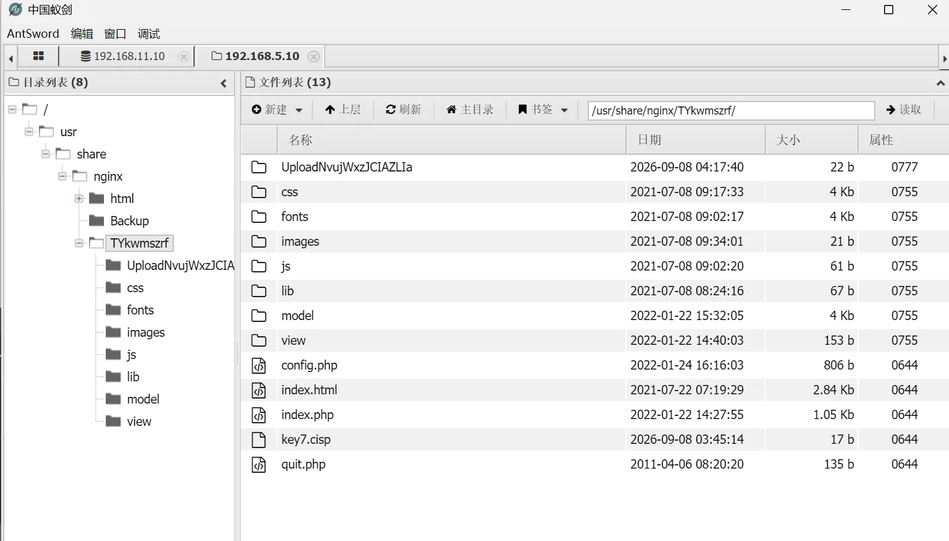
Task: Select the config.php file name
Action: pyautogui.click(x=309, y=365)
